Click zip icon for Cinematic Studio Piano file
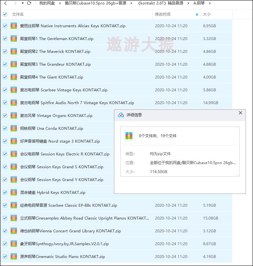Image resolution: width=253 pixels, height=266 pixels. (14, 256)
